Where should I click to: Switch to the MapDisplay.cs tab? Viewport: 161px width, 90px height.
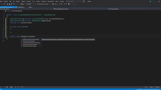pyautogui.click(x=21, y=7)
